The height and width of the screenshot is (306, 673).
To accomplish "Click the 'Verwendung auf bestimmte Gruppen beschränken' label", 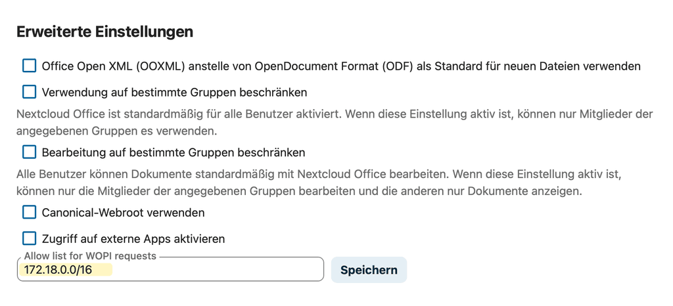I will pyautogui.click(x=174, y=92).
